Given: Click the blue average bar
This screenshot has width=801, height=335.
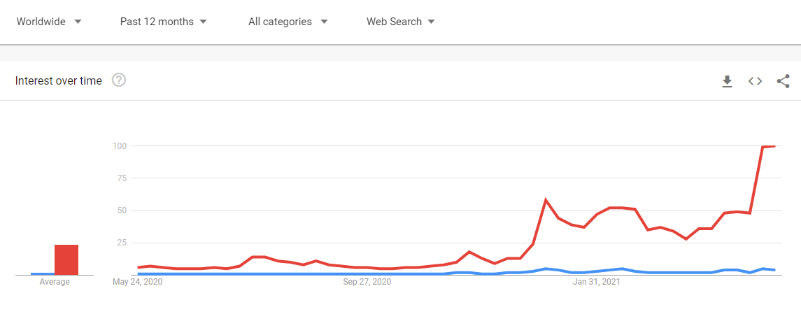Looking at the screenshot, I should click(x=43, y=273).
